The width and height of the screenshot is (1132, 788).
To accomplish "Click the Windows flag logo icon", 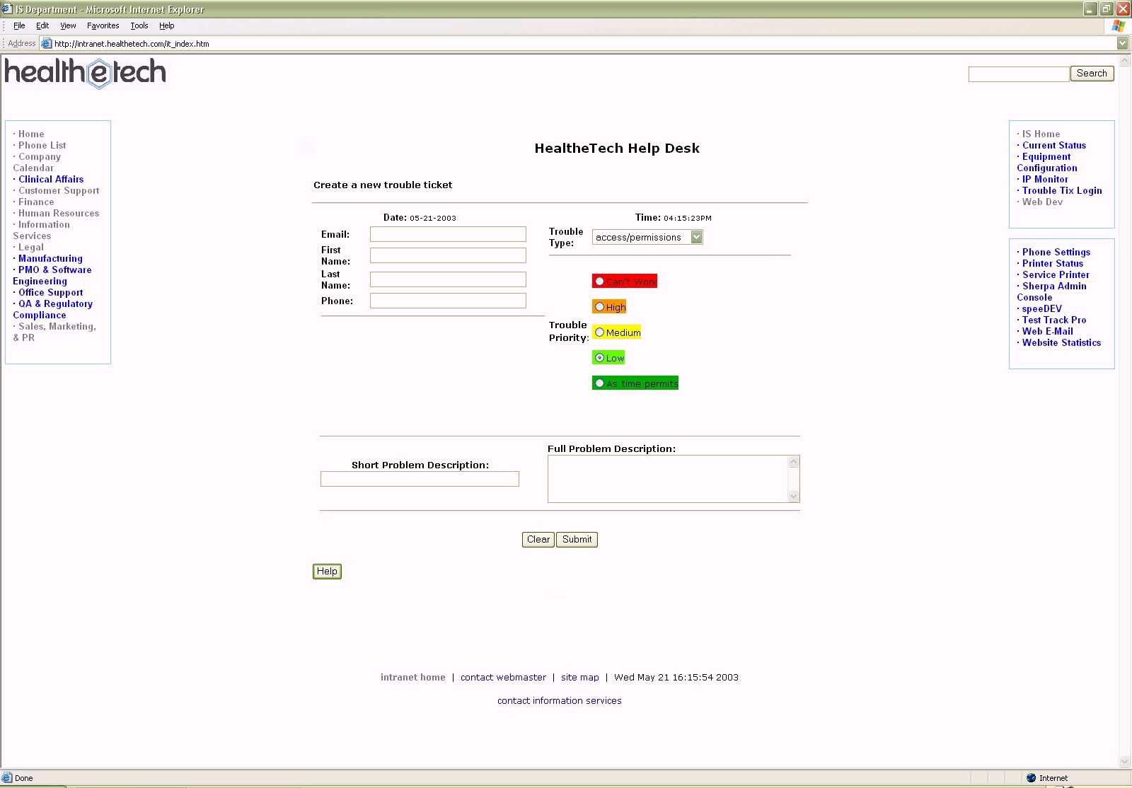I will pyautogui.click(x=1118, y=25).
